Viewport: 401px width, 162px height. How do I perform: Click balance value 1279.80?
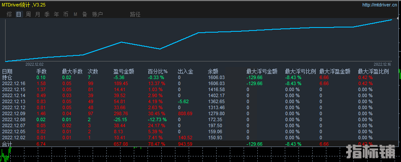coord(216,113)
